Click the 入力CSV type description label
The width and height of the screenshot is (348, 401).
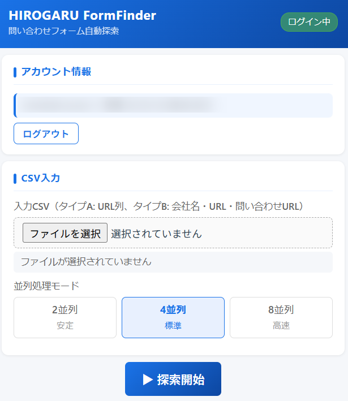[158, 206]
